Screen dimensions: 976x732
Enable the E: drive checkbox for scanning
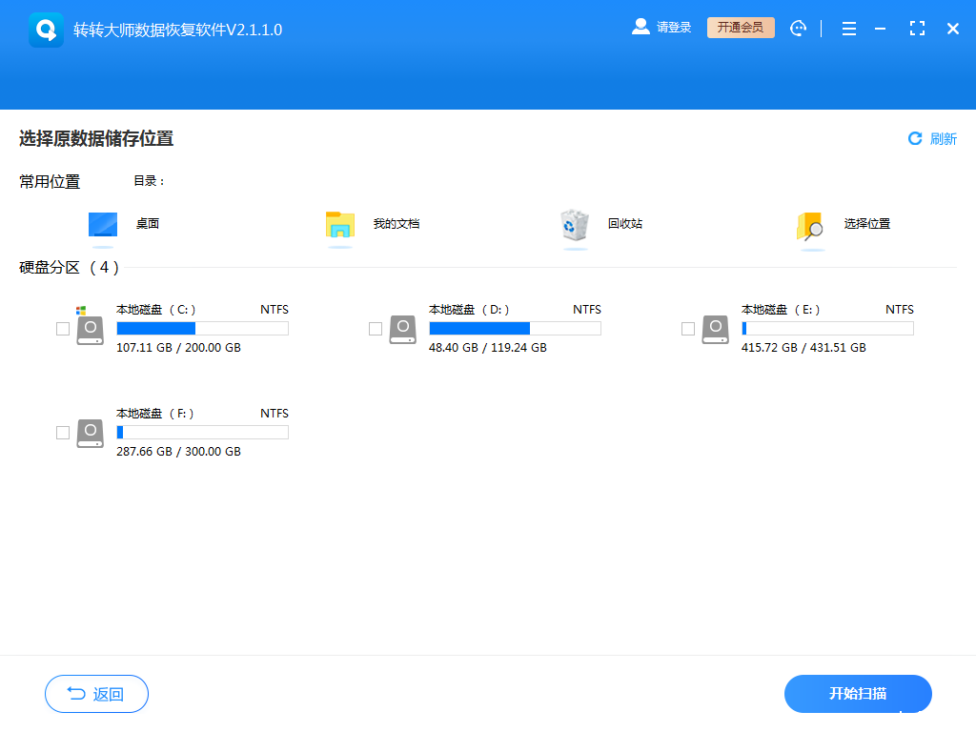coord(688,329)
